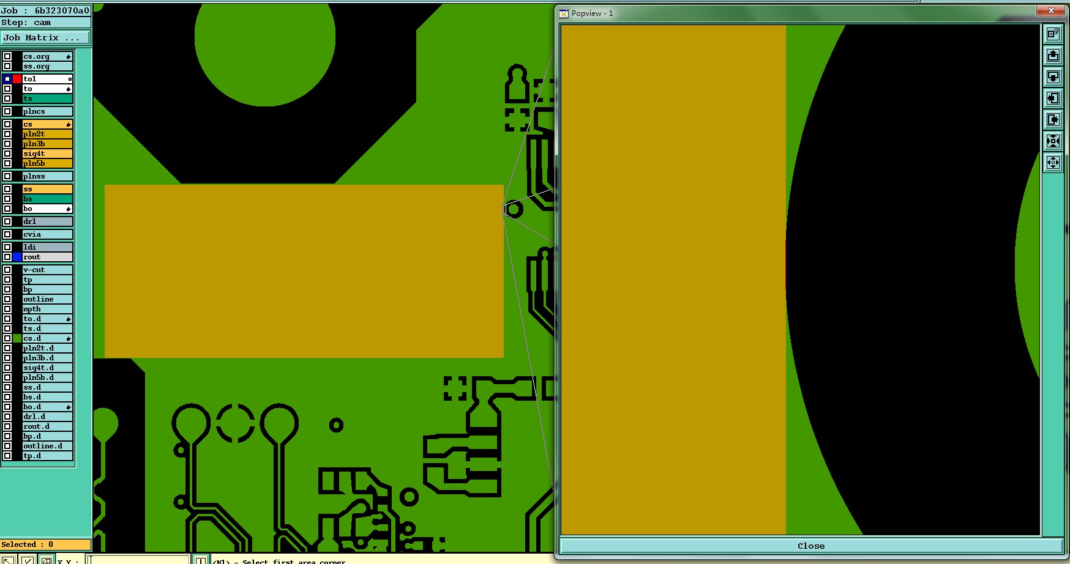Click the arrow marker on the bo.d row
The image size is (1070, 564).
[69, 407]
